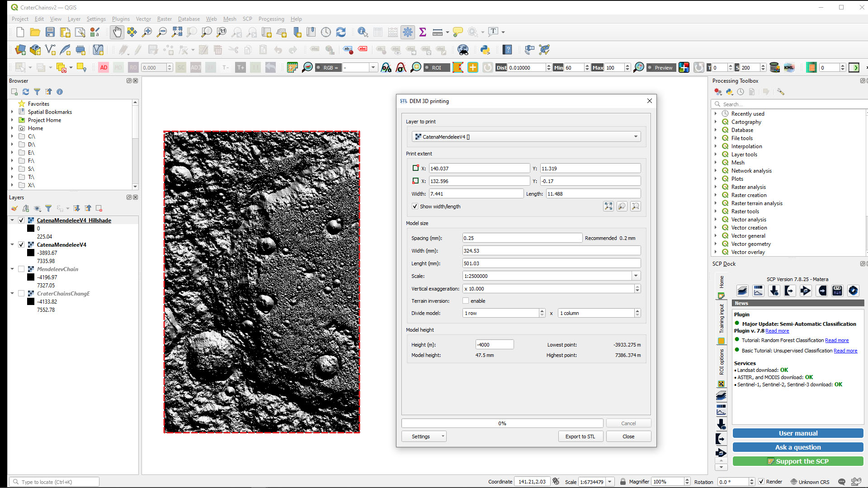This screenshot has width=868, height=488.
Task: Click SCP Dock download products icon
Action: 774,291
